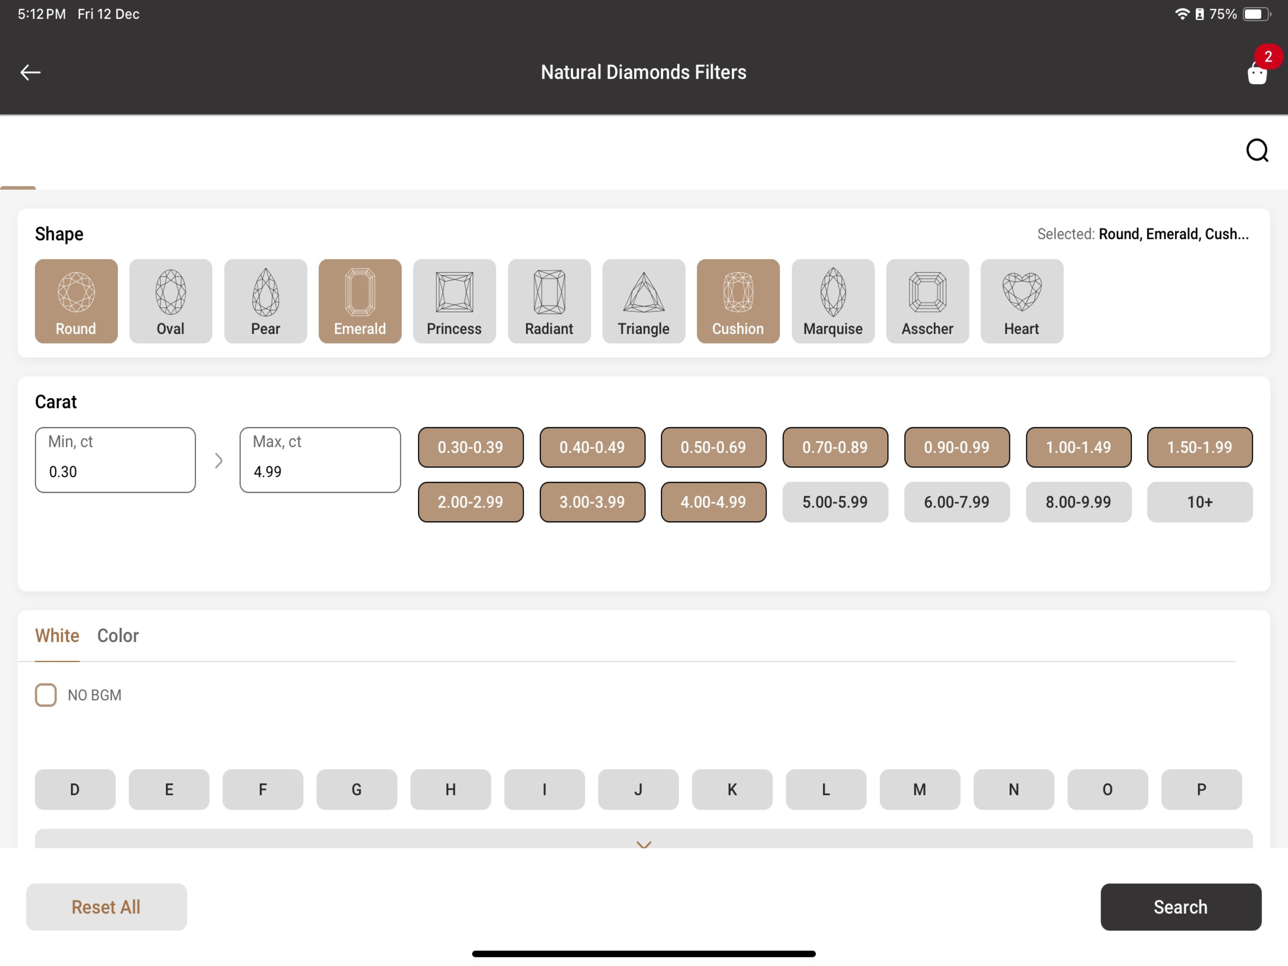Select color grade I
Screen dimensions: 1288x966
[545, 789]
